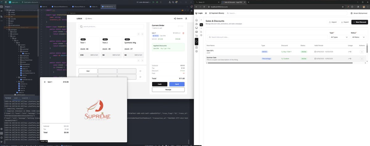Open the customers icon in Logix sidebar

[196, 24]
